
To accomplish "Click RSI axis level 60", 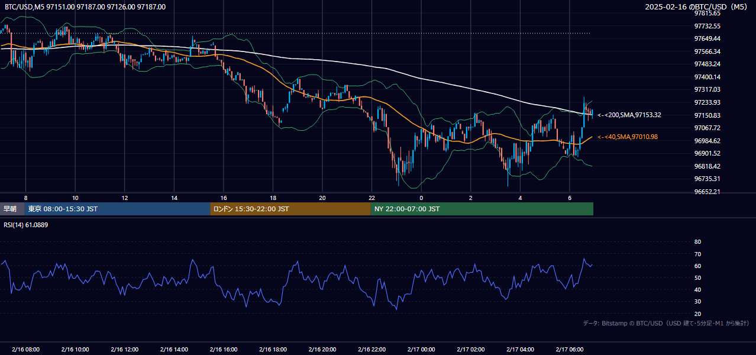I will (697, 266).
